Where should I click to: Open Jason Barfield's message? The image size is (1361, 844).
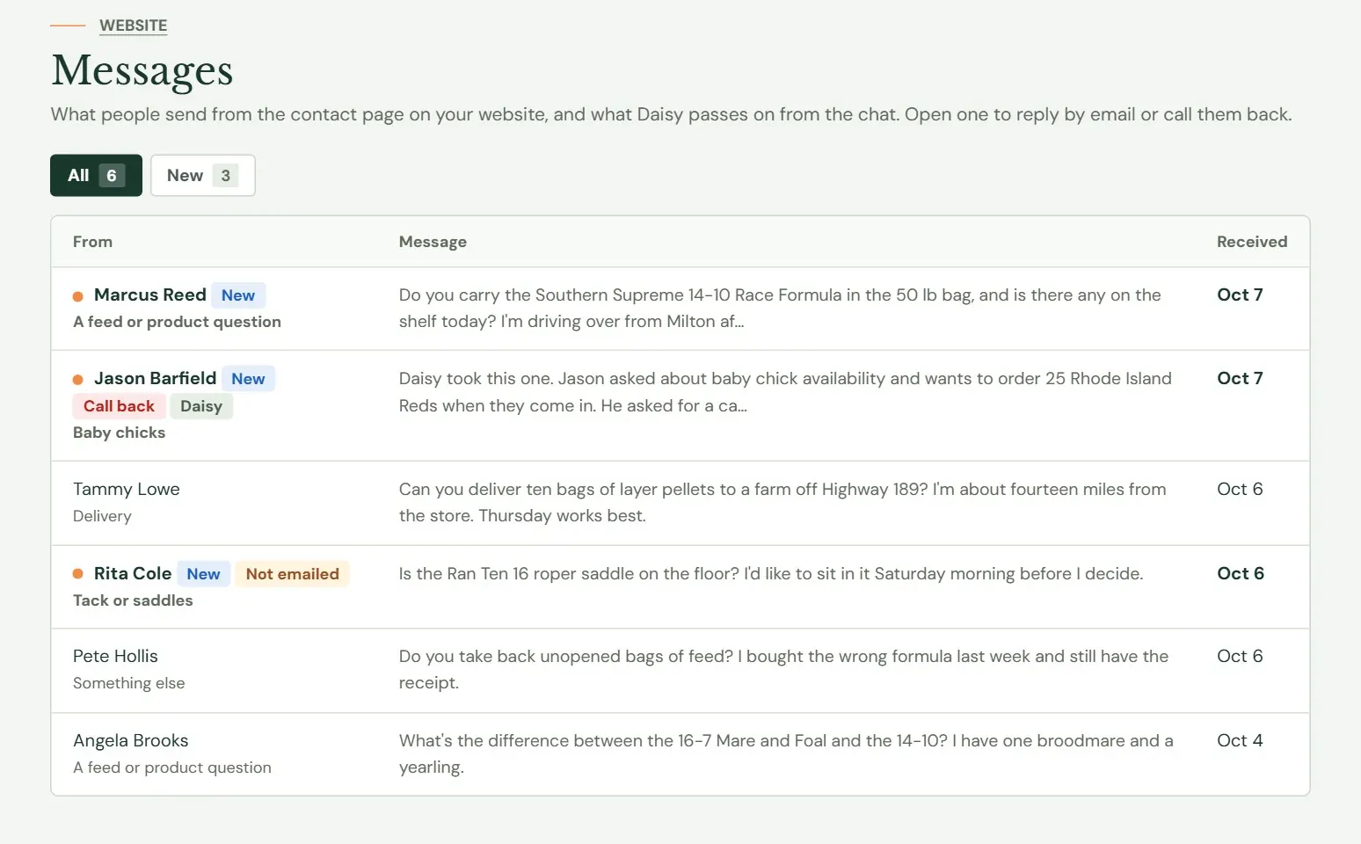point(155,378)
